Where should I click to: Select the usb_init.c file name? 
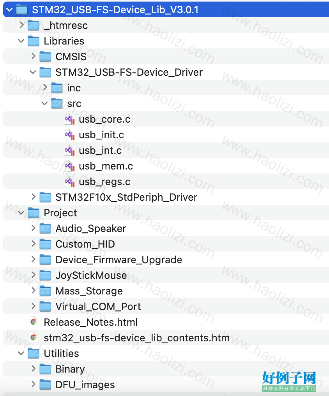[101, 135]
